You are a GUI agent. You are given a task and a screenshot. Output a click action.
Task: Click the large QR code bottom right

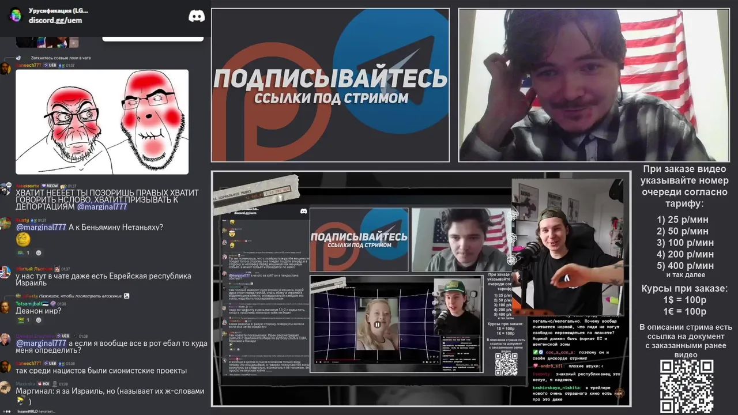[687, 386]
